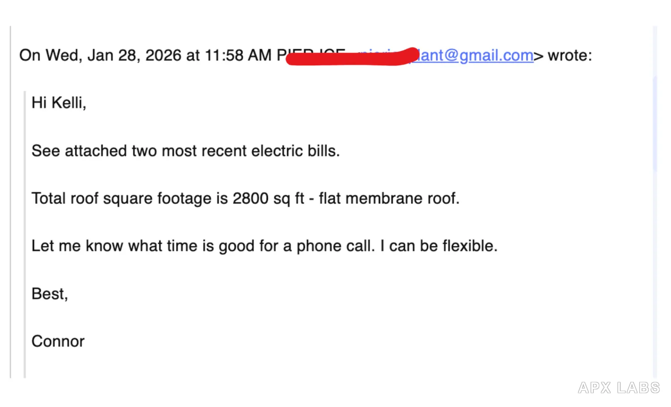
Task: Click the "Best," closing line
Action: tap(49, 294)
